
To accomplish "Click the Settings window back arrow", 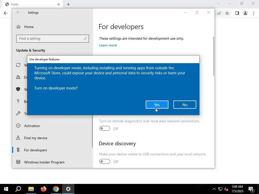I will [x=18, y=12].
